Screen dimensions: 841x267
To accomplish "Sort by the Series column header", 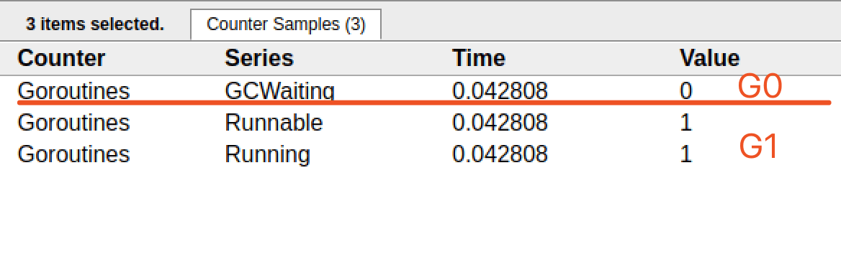I will pyautogui.click(x=259, y=58).
